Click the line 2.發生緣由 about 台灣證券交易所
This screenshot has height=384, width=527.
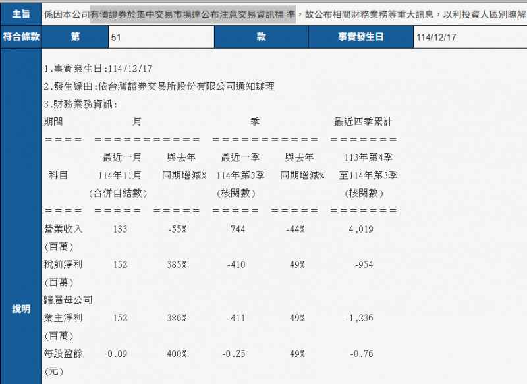(158, 86)
